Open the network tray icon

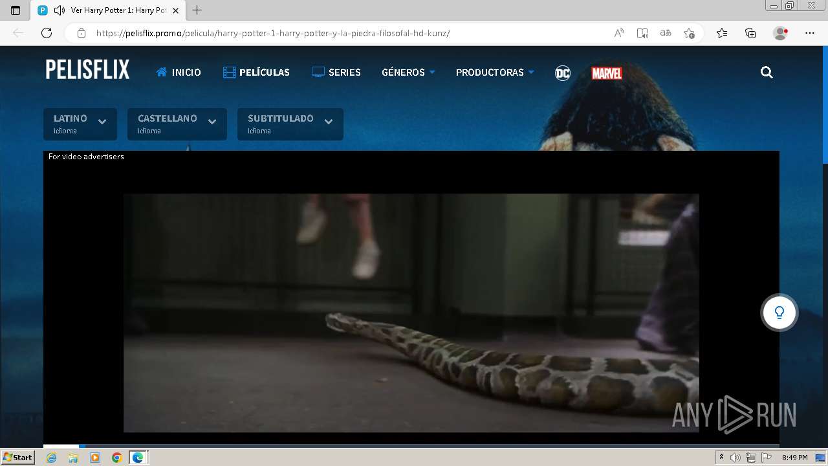click(x=751, y=458)
